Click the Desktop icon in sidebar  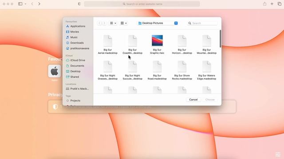[x=67, y=72]
